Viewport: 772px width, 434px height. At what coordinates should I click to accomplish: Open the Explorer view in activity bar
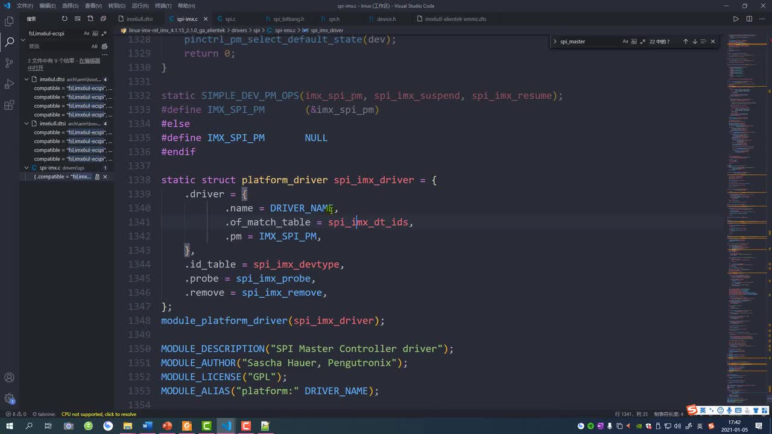click(x=9, y=22)
